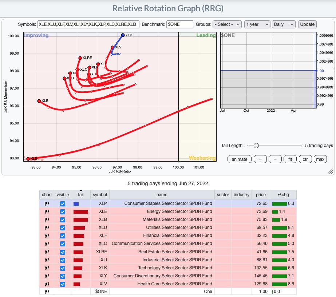The height and width of the screenshot is (297, 336).
Task: Click Consumer Staples Select Sector SPDR Fund
Action: [x=168, y=203]
